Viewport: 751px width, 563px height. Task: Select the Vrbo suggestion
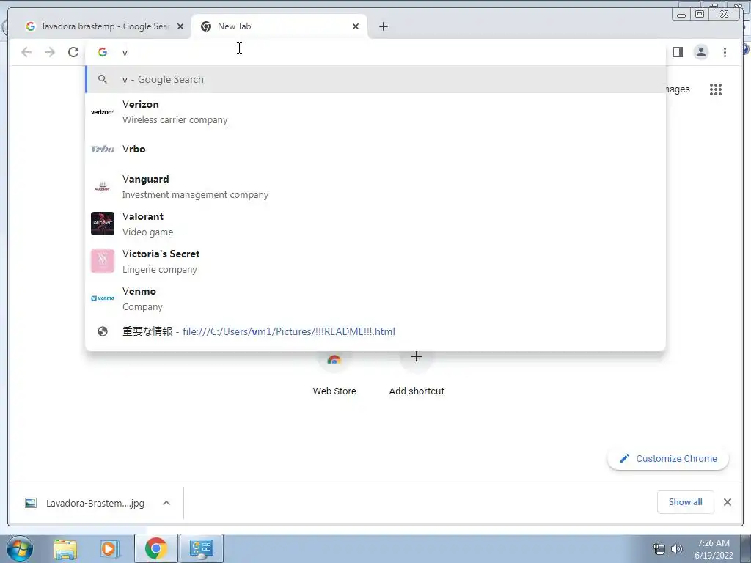tap(375, 149)
